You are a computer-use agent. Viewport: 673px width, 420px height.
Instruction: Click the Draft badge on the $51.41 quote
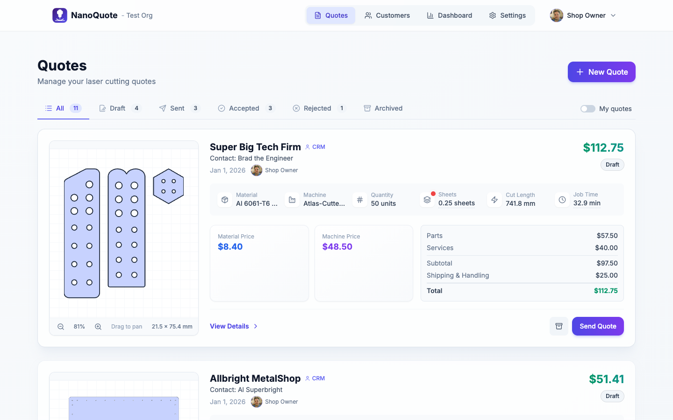(612, 396)
